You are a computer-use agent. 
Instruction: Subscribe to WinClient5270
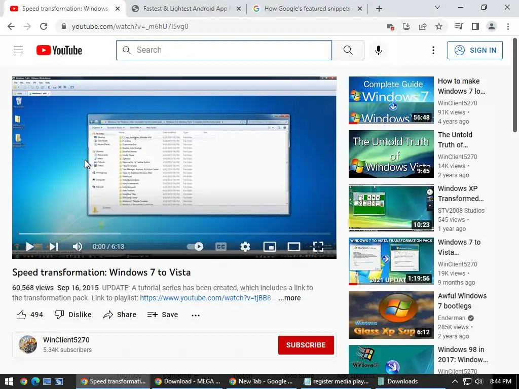[306, 345]
